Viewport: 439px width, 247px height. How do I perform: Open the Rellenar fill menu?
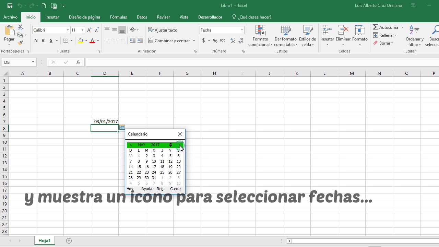[x=385, y=35]
